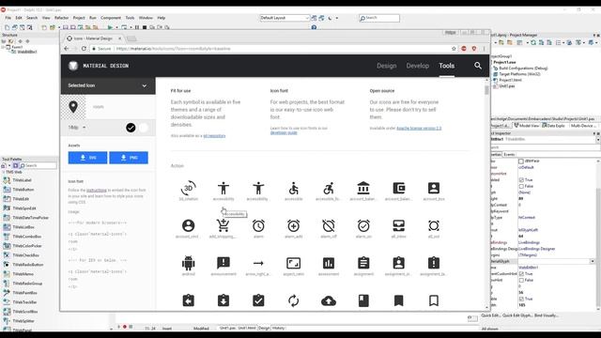
Task: Collapse the TMS Web palette category
Action: click(4, 172)
